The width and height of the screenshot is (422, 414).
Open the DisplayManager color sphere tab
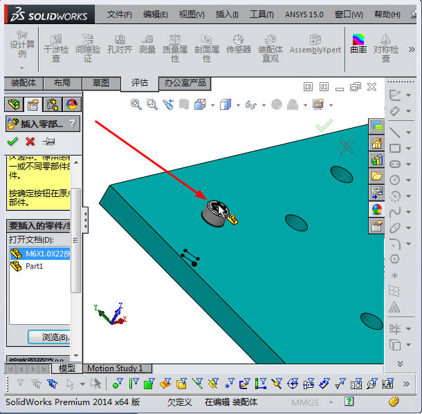[x=71, y=104]
